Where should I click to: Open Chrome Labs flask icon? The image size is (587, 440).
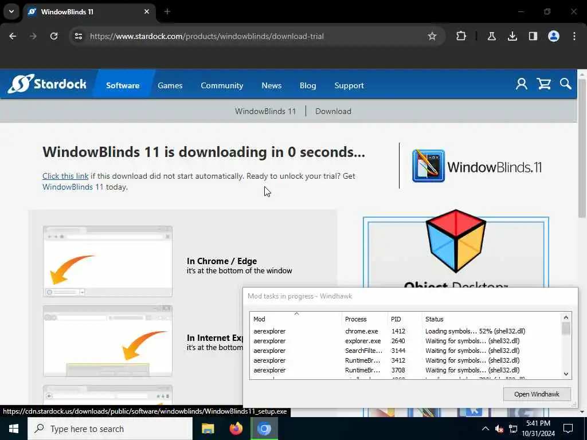point(491,36)
